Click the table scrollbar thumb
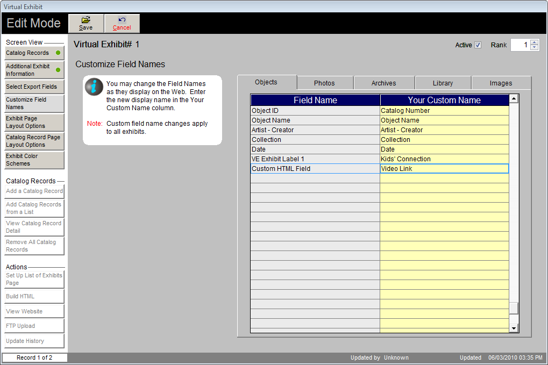Image resolution: width=548 pixels, height=365 pixels. coord(514,308)
